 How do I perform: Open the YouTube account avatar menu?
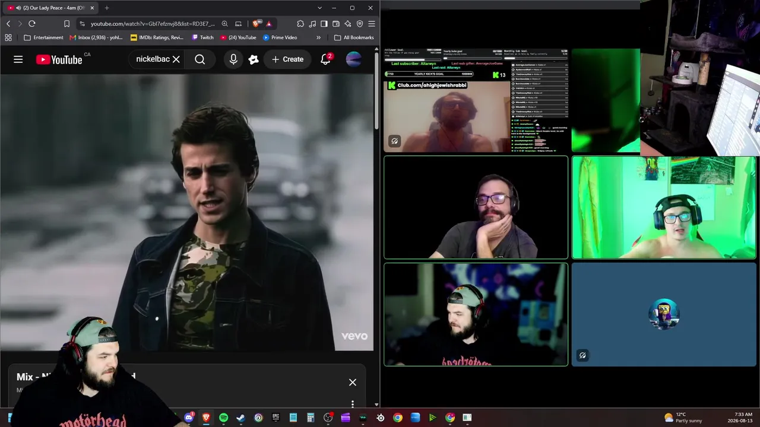click(353, 59)
